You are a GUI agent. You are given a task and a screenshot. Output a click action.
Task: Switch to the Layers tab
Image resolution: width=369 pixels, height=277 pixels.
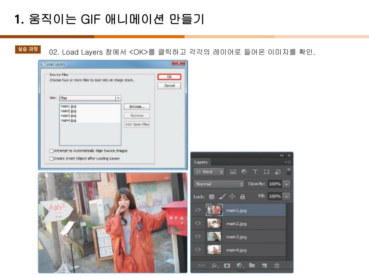(201, 162)
